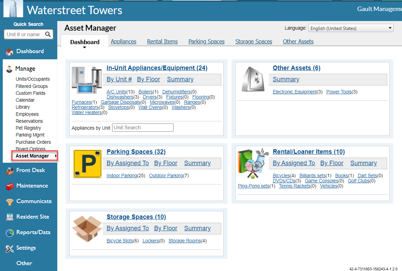Focus the Appliances by Unit search field
Viewport: 402px width, 271px height.
143,128
